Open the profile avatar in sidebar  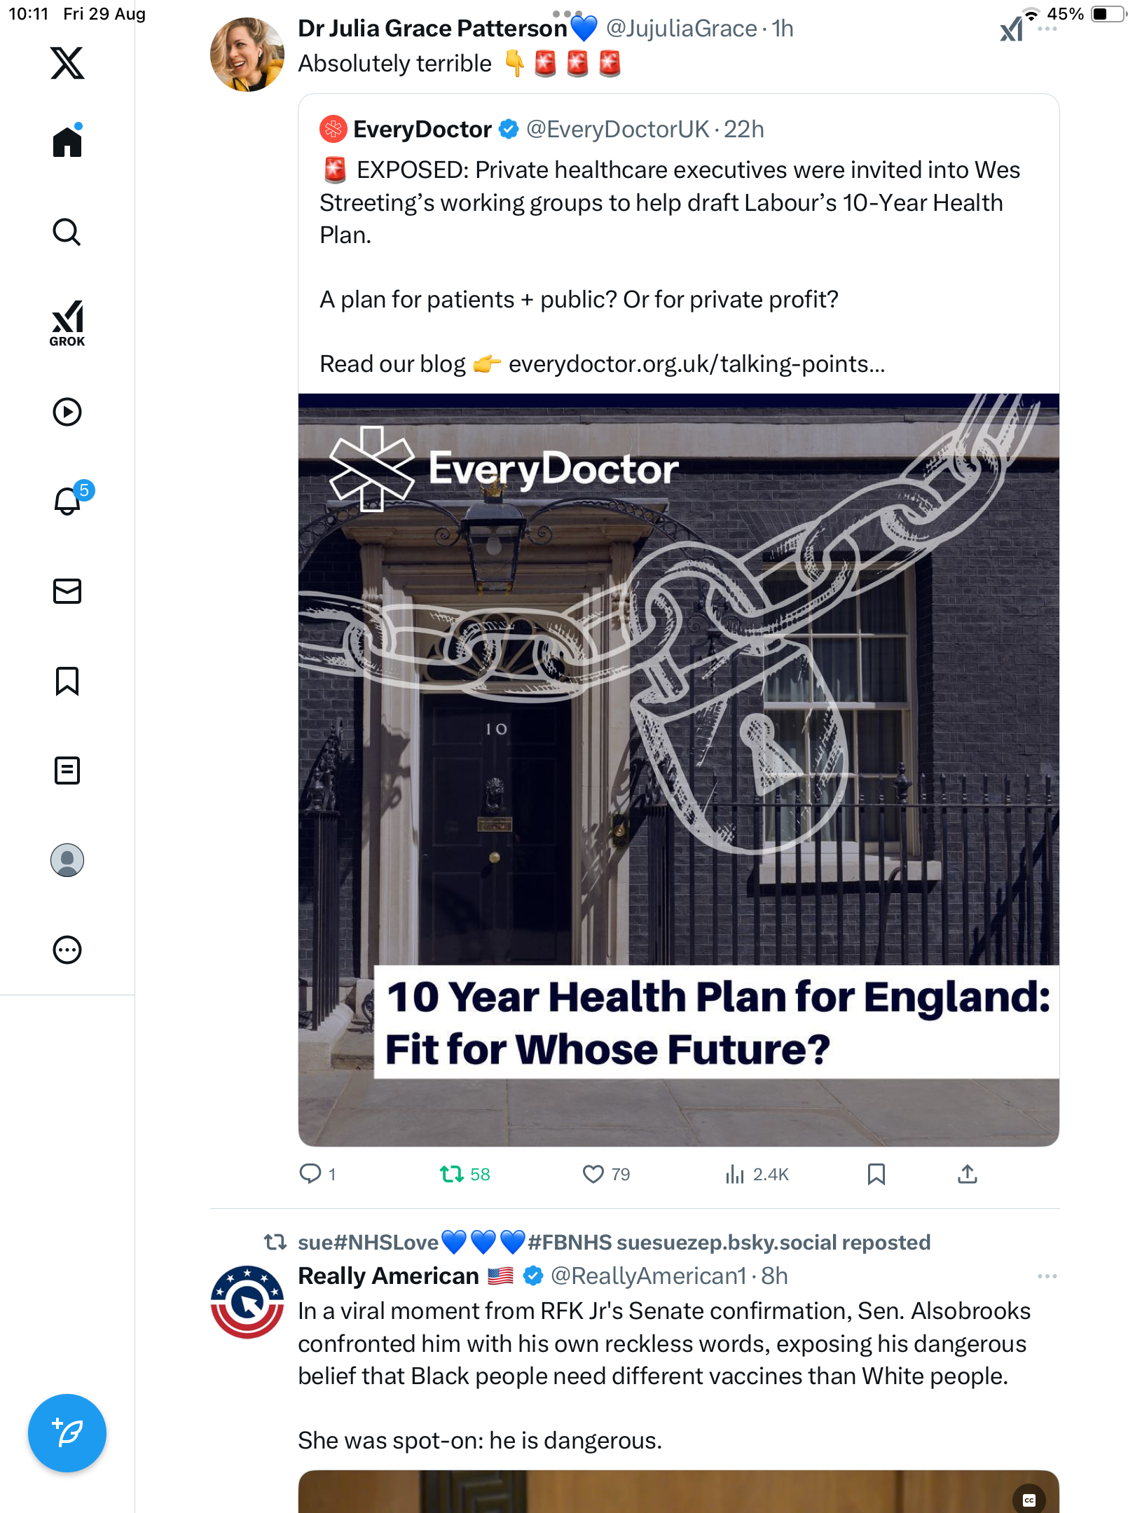point(67,860)
